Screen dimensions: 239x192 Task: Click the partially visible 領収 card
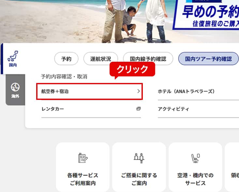pos(232,167)
